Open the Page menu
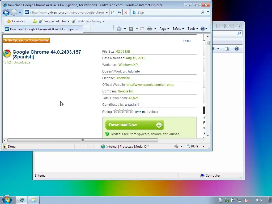 (164, 29)
